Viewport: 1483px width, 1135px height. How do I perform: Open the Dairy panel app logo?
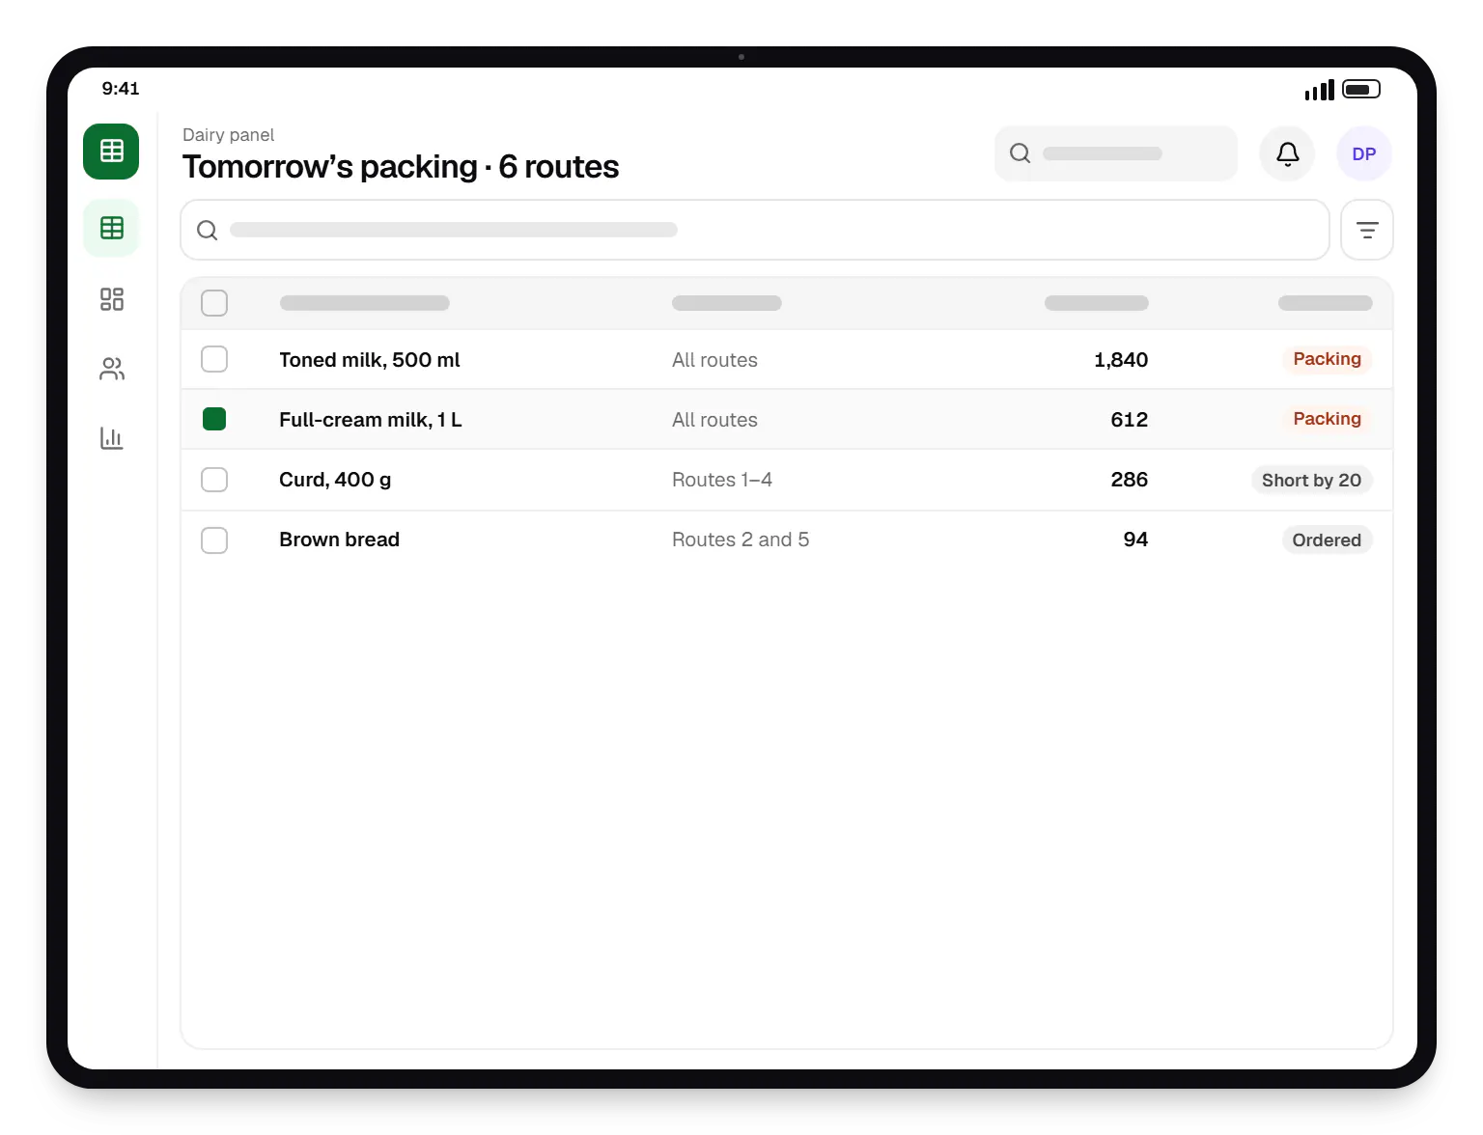[111, 152]
